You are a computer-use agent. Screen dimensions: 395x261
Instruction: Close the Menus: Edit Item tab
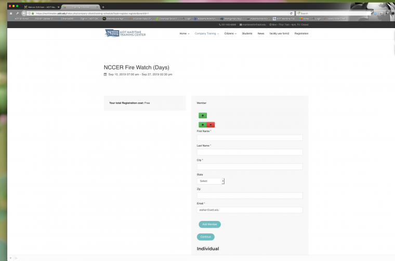[x=58, y=7]
